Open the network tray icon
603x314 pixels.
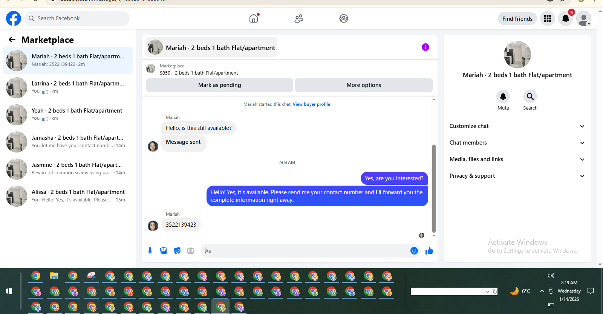pyautogui.click(x=551, y=306)
